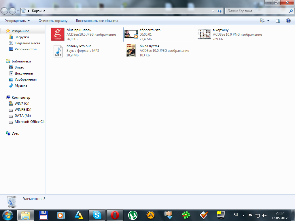Screen dimensions: 295x221
Task: Select Загрузки in the navigation pane
Action: 22,37
